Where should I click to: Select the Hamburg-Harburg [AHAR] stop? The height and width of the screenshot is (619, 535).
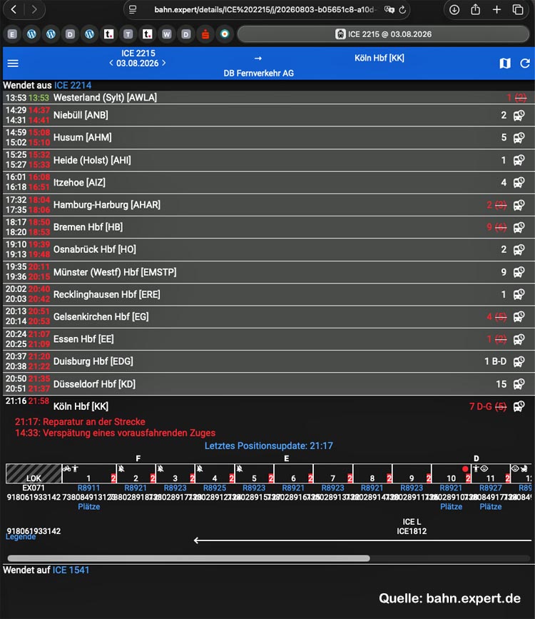(107, 205)
